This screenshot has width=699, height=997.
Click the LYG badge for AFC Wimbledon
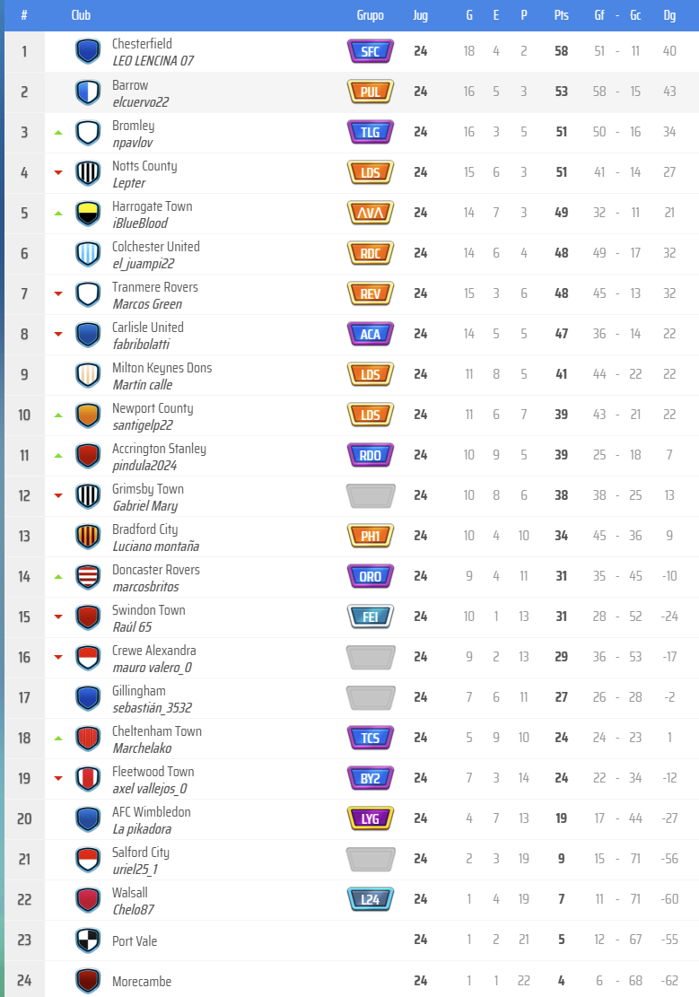(x=370, y=818)
